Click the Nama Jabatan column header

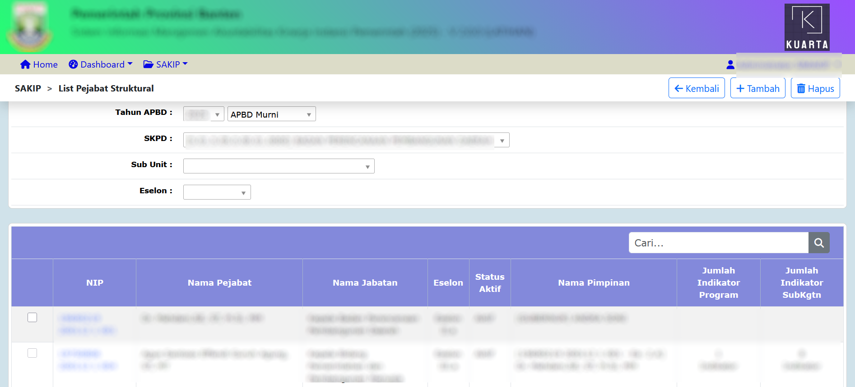pyautogui.click(x=365, y=283)
